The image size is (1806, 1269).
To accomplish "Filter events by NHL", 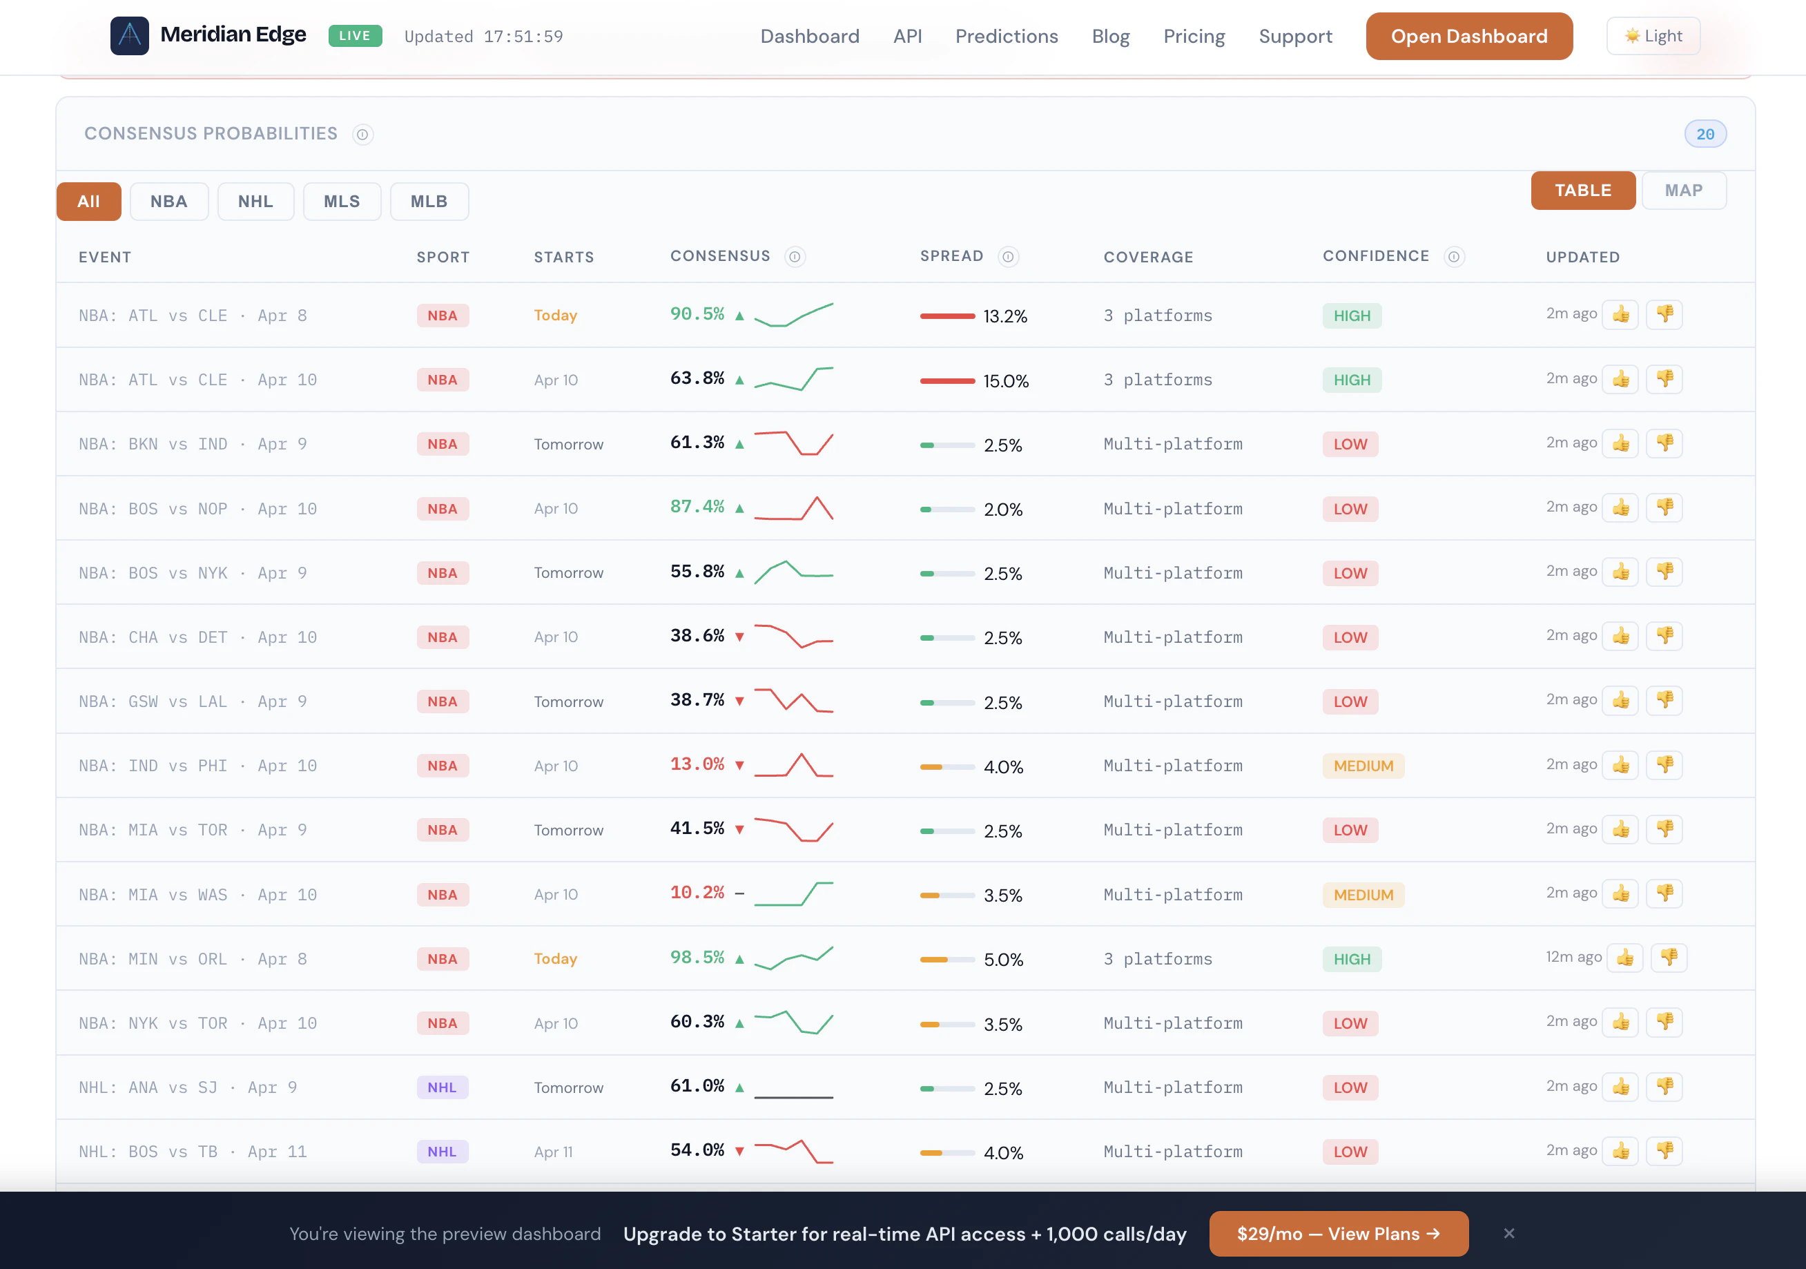I will (x=255, y=202).
